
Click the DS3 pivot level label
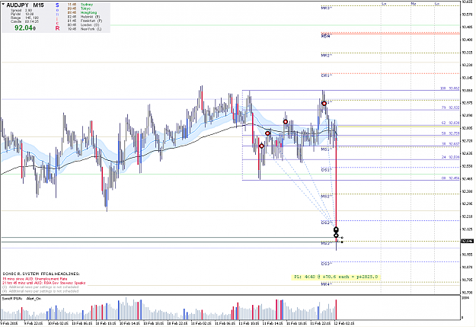tap(326, 264)
